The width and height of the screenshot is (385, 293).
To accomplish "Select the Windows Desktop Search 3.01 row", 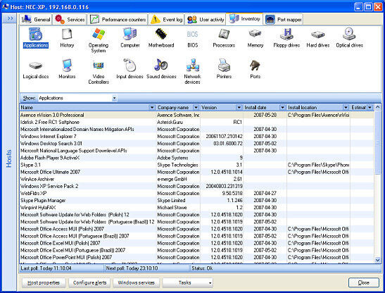I will click(196, 144).
